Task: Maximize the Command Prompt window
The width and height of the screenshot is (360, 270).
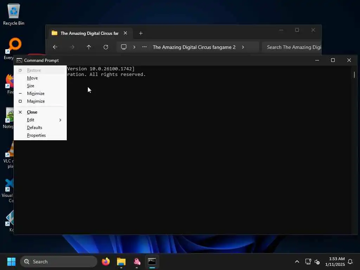Action: pos(333,60)
